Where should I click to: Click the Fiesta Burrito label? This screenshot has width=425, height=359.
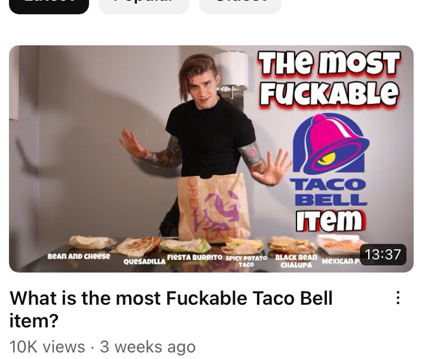(195, 257)
